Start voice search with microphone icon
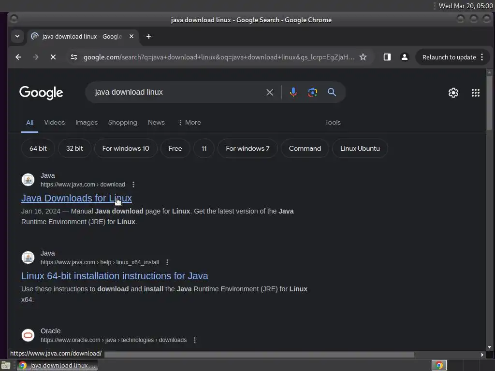Image resolution: width=495 pixels, height=371 pixels. pos(293,92)
